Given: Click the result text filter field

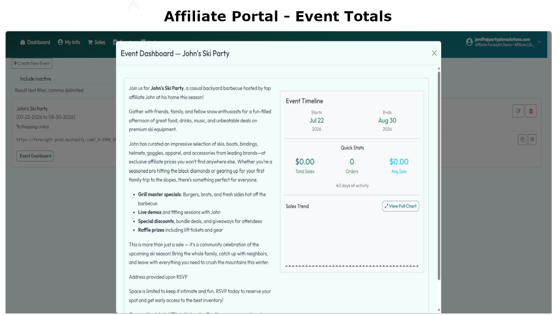Looking at the screenshot, I should pos(64,90).
